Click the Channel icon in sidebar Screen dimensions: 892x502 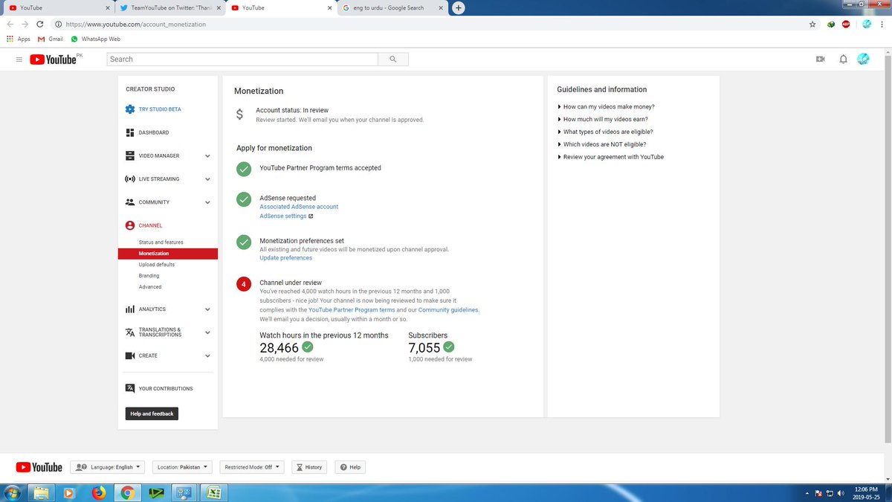[x=130, y=225]
